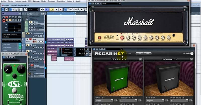
Task: Select the Lead Gtr track
Action: pos(35,57)
